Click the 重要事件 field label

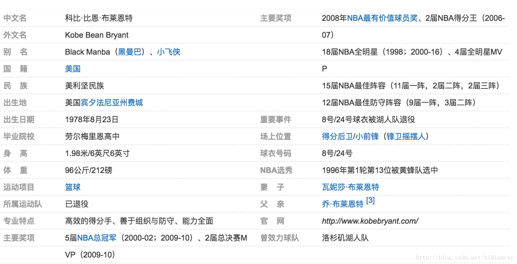(x=276, y=120)
